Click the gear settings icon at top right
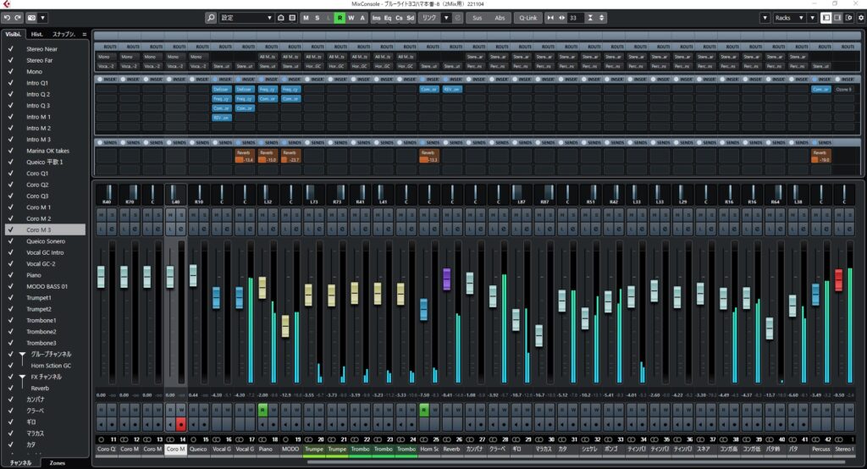Screen dimensions: 867x469 point(861,17)
